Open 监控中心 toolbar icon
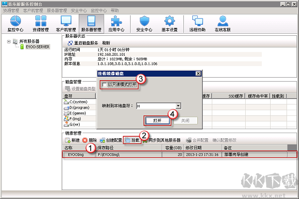Viewport: 299px width, 199px height. click(x=15, y=24)
